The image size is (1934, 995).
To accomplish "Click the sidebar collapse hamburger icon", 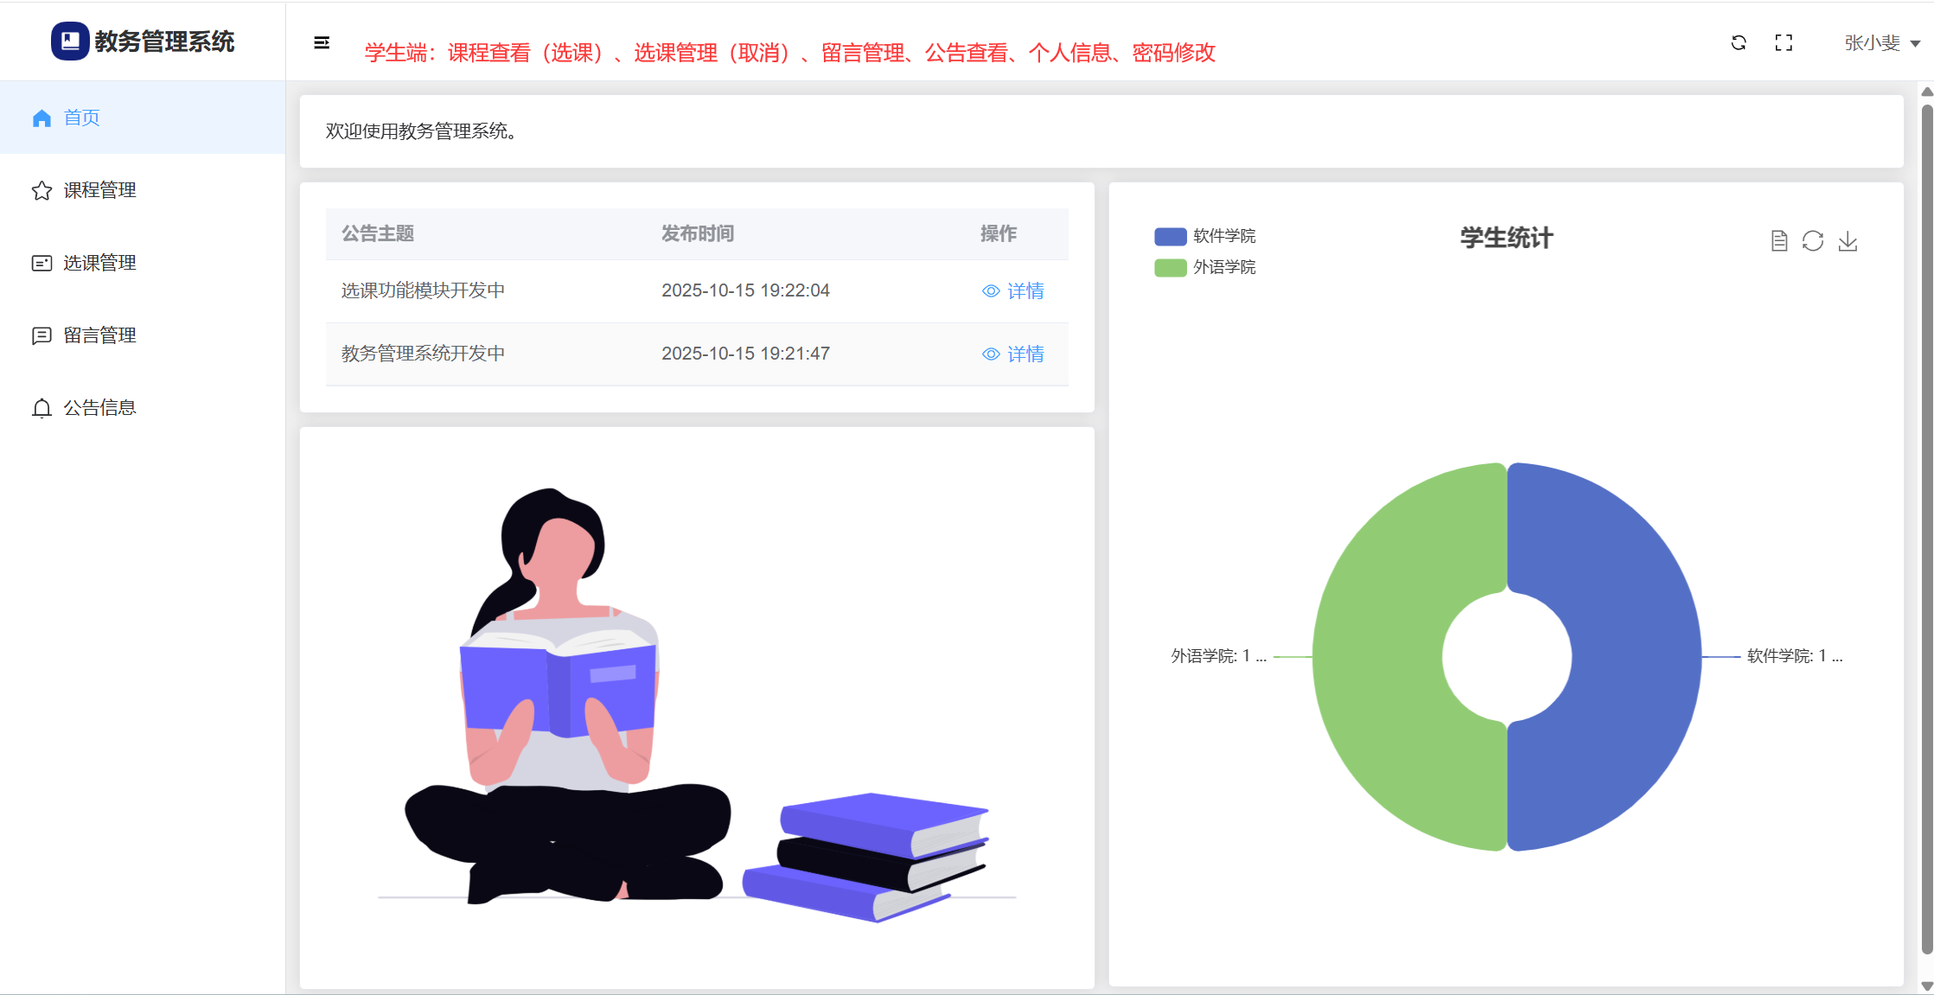I will click(x=321, y=42).
